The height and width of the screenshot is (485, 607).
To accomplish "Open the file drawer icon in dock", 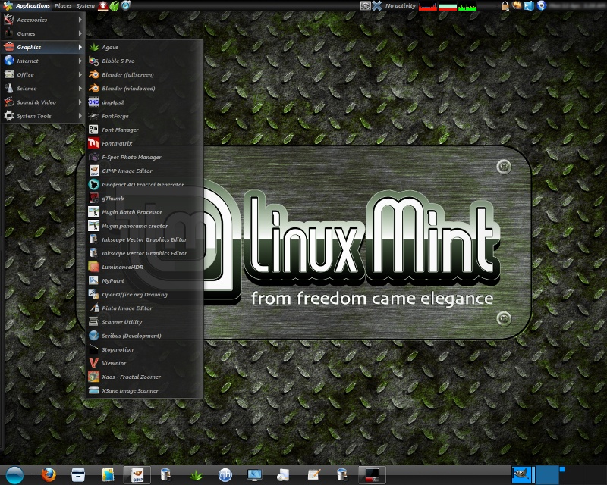I will 78,474.
